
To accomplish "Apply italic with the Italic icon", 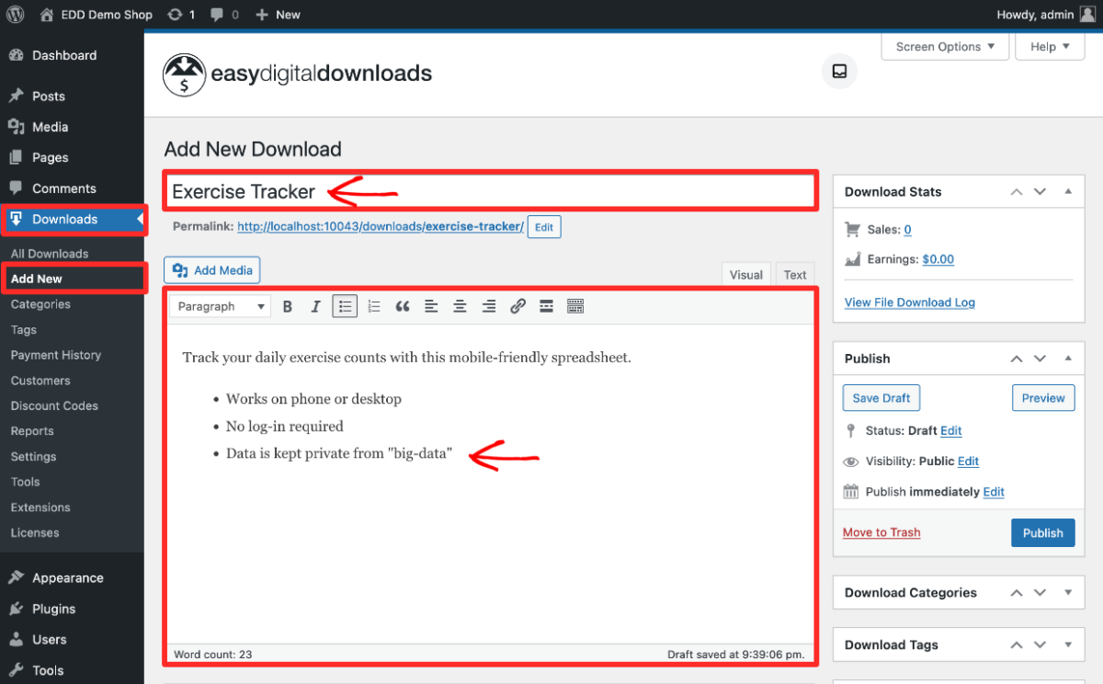I will click(x=315, y=306).
